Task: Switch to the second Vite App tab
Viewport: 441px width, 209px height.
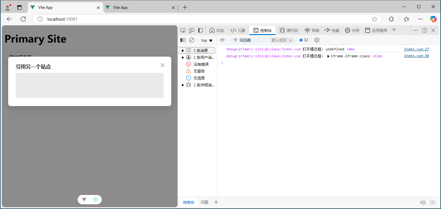Action: (140, 8)
